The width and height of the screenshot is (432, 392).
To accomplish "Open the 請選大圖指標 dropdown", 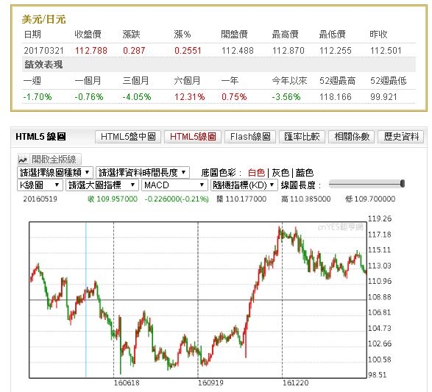I will (x=102, y=185).
